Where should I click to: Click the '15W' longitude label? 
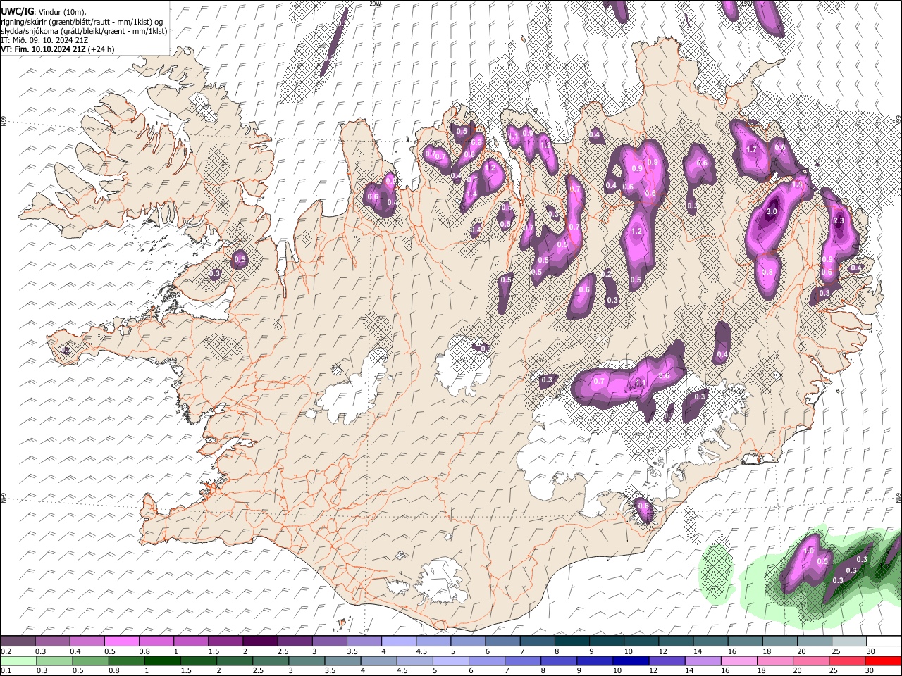746,4
